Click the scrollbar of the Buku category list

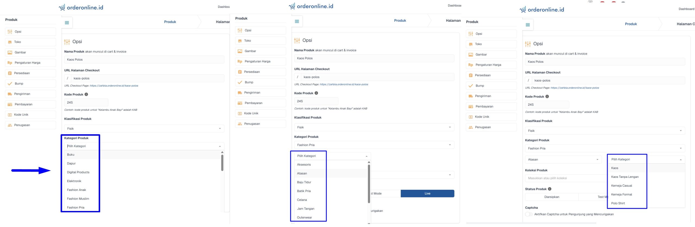pos(222,163)
